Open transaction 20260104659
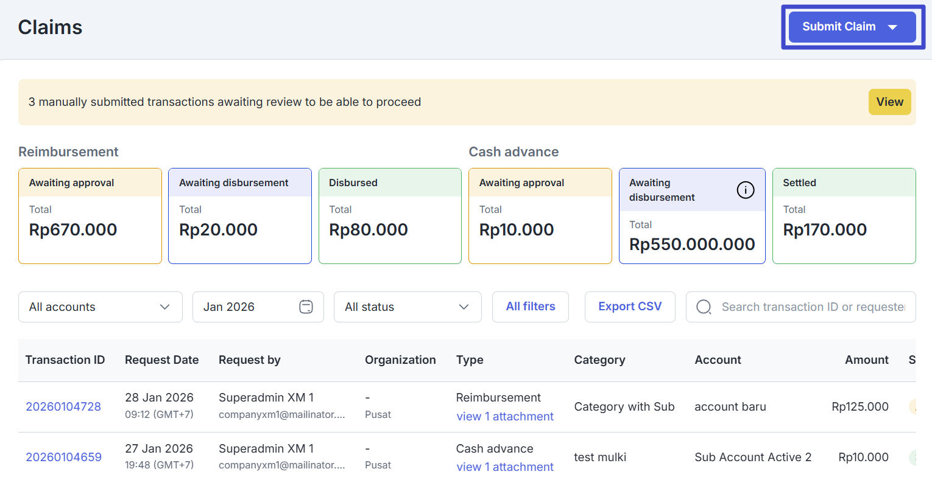 click(x=63, y=457)
